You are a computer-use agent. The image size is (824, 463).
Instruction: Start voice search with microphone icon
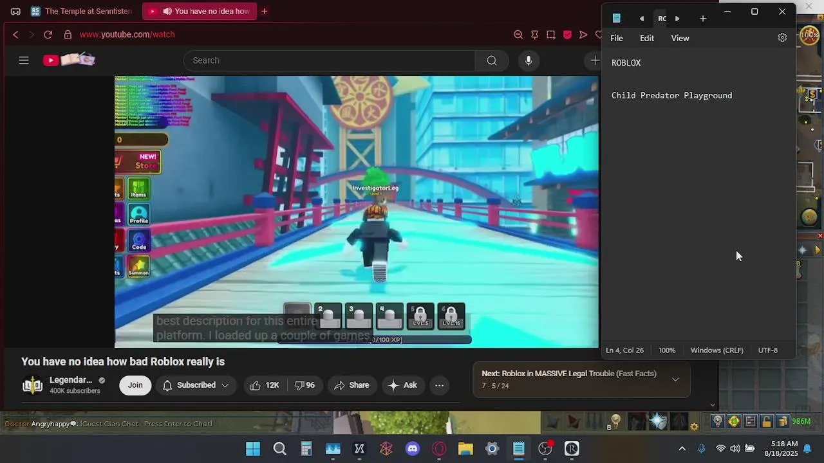point(529,60)
